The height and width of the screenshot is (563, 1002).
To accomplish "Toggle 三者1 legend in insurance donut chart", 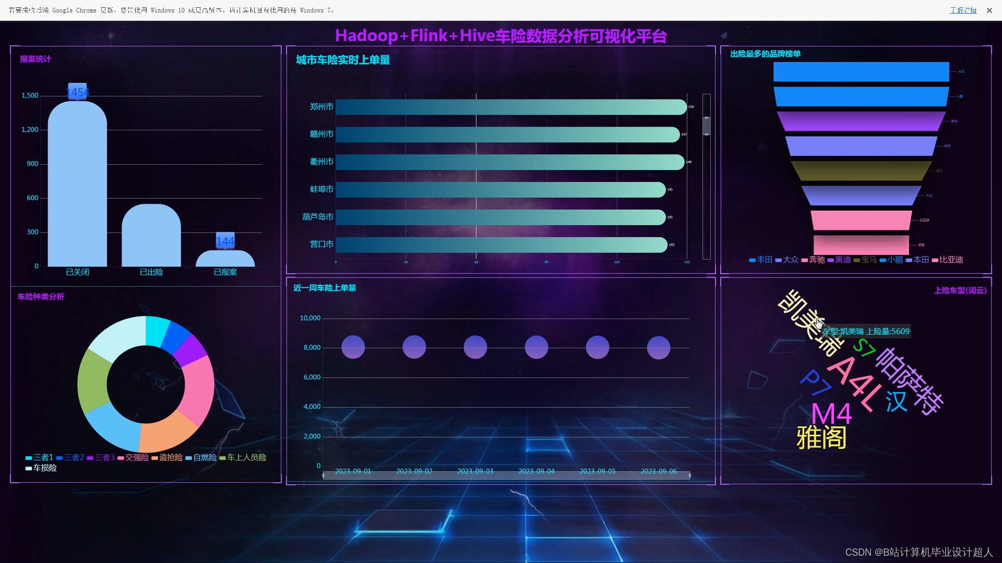I will click(39, 458).
